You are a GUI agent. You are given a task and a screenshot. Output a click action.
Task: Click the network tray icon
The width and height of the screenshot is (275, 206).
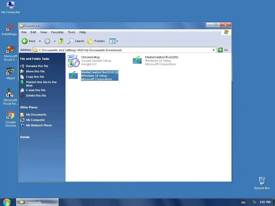[x=255, y=202]
